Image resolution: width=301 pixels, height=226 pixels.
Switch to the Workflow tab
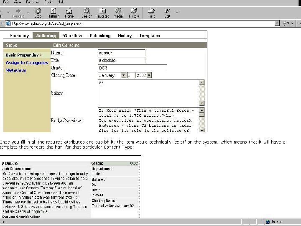coord(72,36)
